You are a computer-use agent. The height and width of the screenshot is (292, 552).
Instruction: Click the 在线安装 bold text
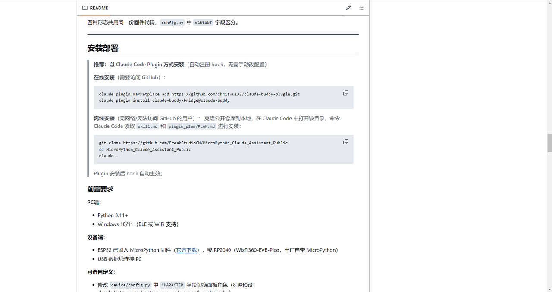pos(104,77)
